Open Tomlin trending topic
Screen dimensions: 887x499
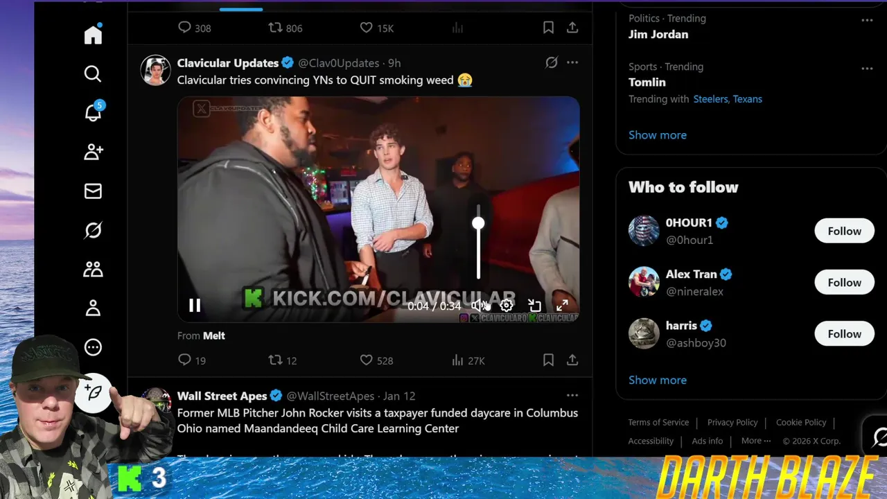coord(647,82)
